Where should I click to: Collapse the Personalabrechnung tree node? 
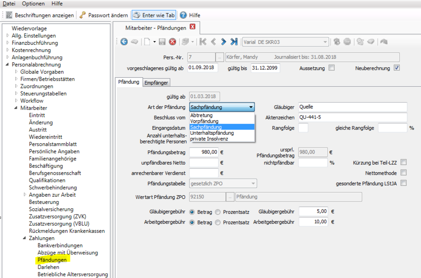(x=8, y=64)
